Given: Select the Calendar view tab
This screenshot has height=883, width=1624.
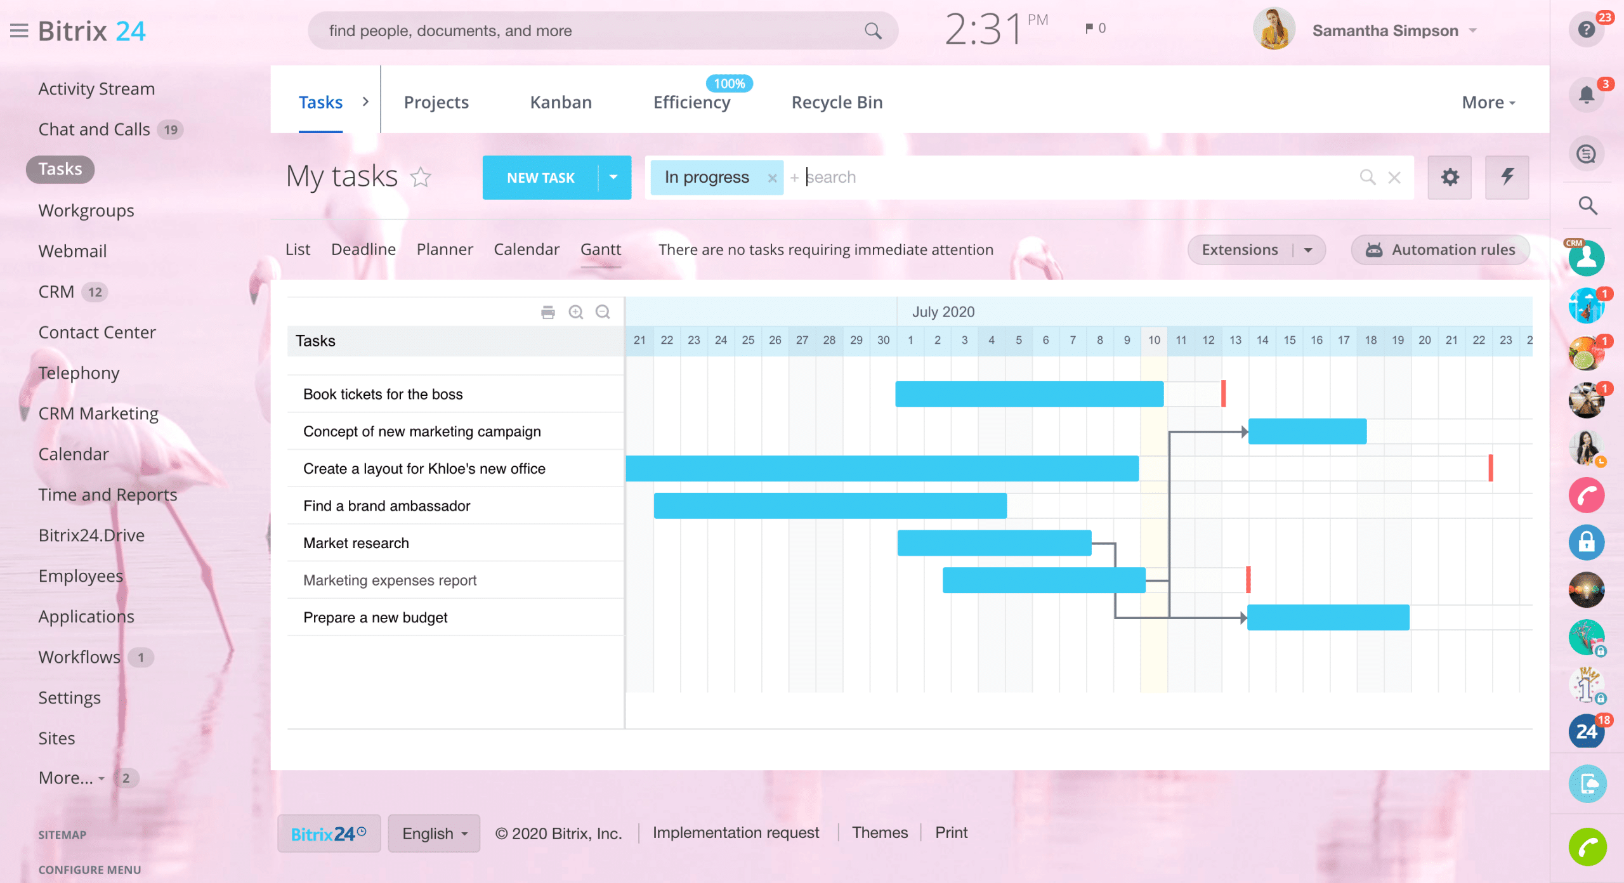Looking at the screenshot, I should tap(527, 248).
